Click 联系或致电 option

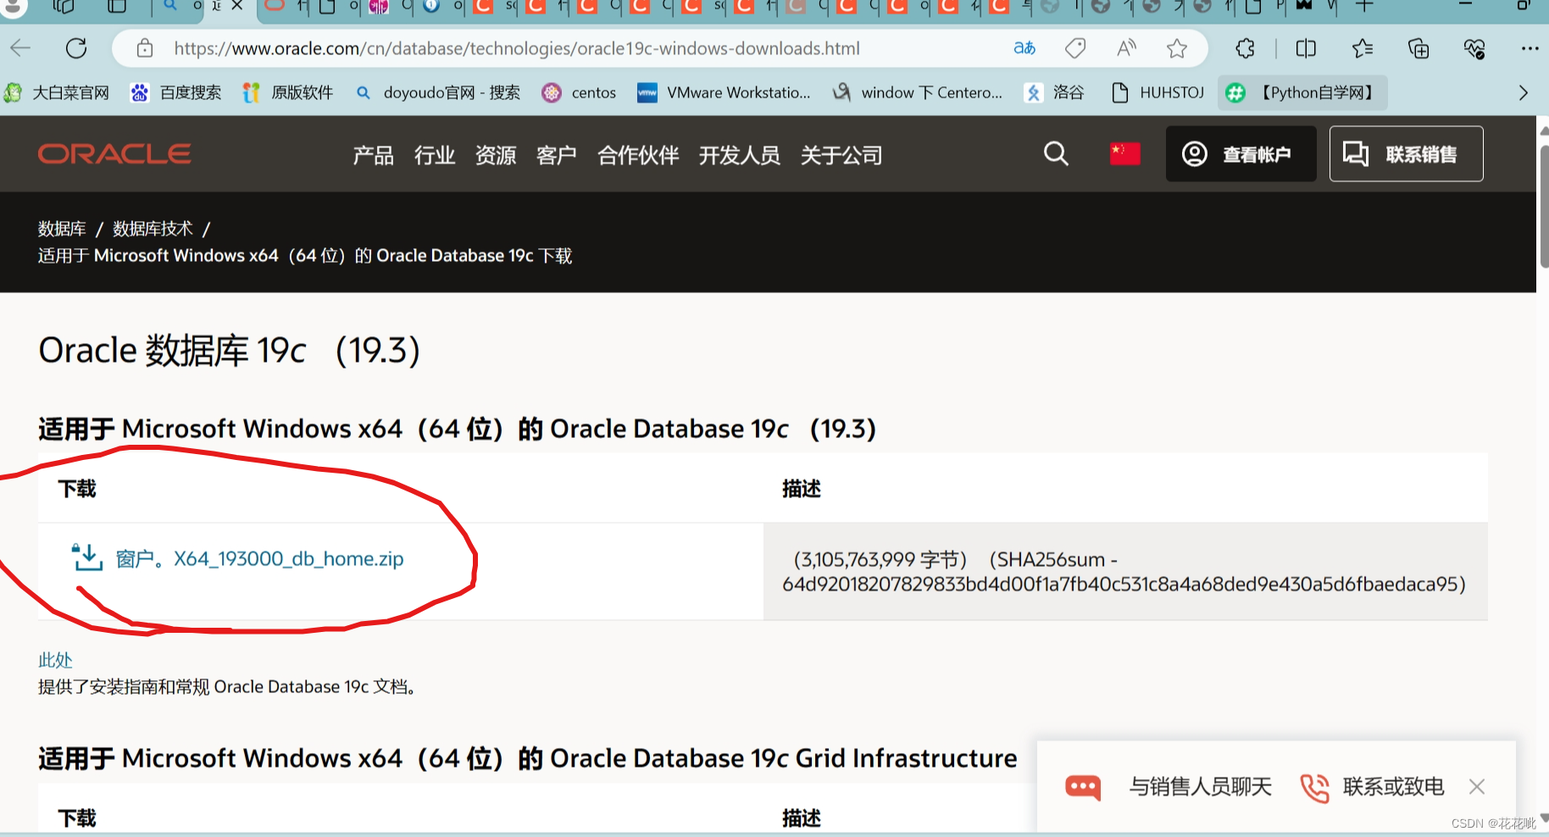point(1393,787)
